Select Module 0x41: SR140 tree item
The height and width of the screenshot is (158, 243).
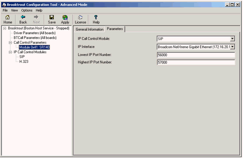point(34,47)
